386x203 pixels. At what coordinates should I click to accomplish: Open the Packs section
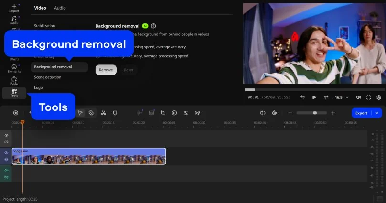point(14,80)
